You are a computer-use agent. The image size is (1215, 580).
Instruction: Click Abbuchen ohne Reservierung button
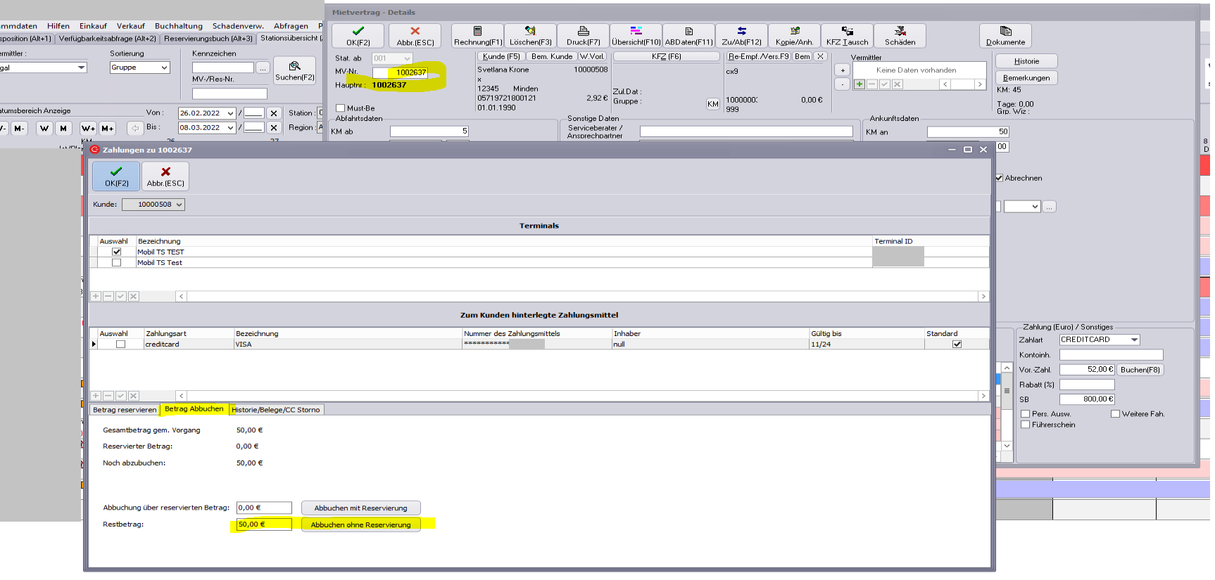(x=360, y=525)
